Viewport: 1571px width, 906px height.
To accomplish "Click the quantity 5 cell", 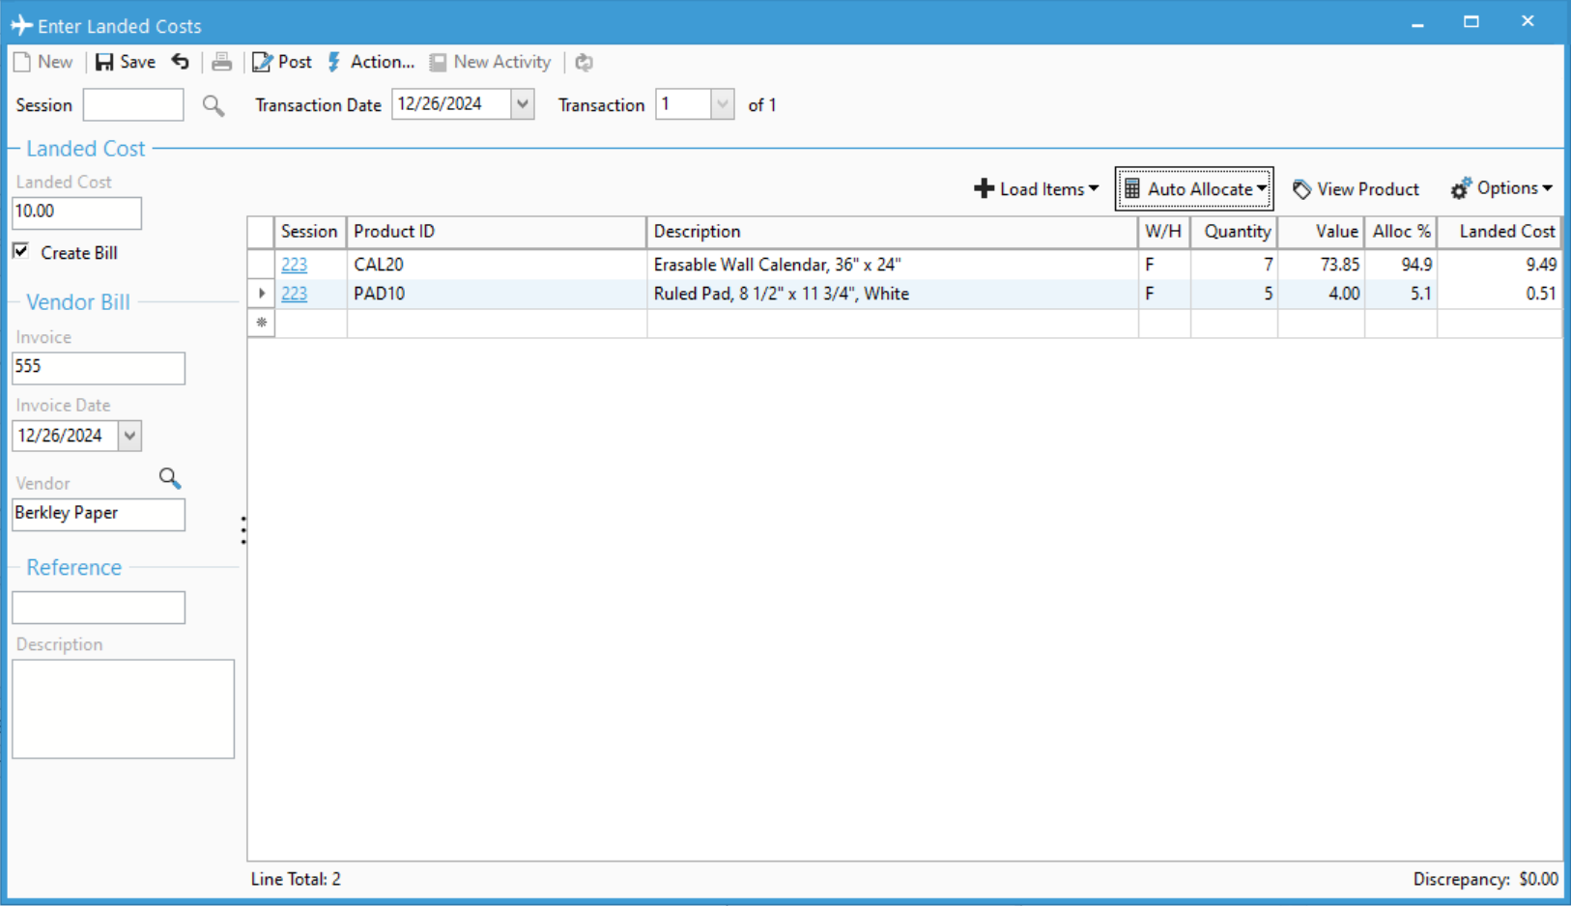I will pyautogui.click(x=1234, y=294).
